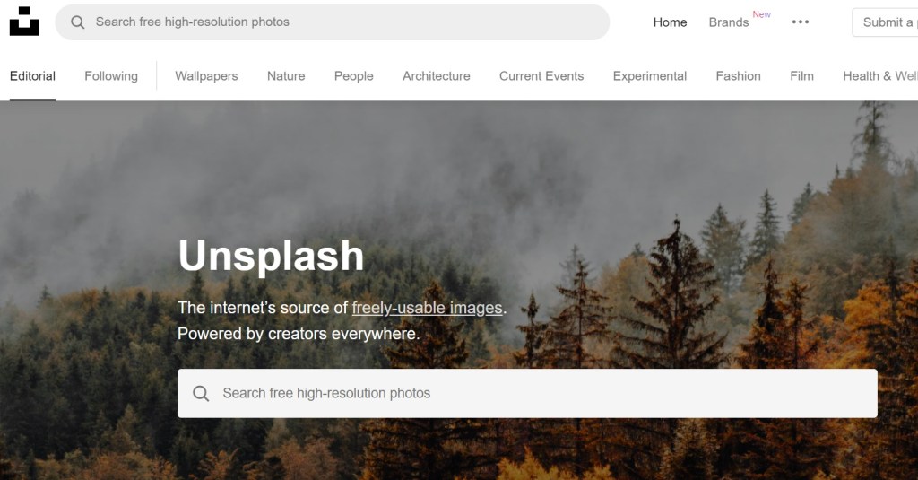Open the Wallpapers category

[x=206, y=76]
